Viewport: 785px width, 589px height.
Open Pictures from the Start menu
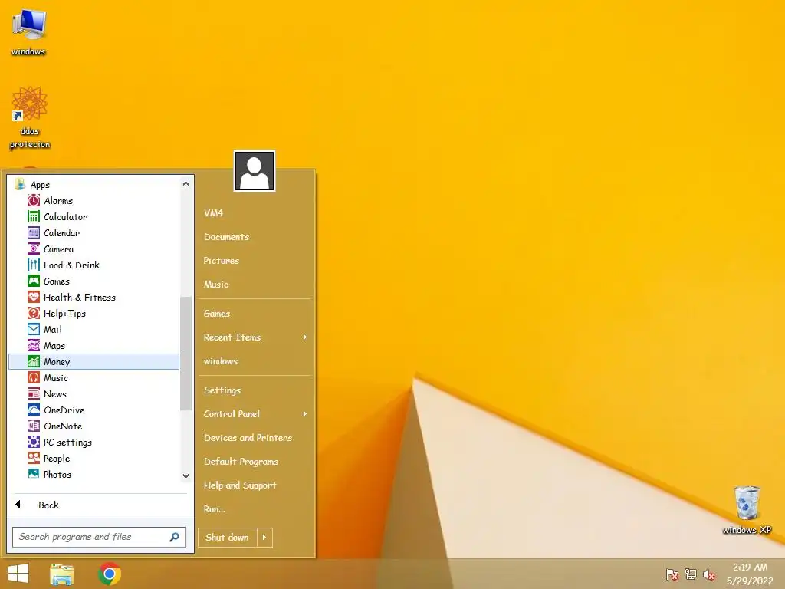[222, 261]
